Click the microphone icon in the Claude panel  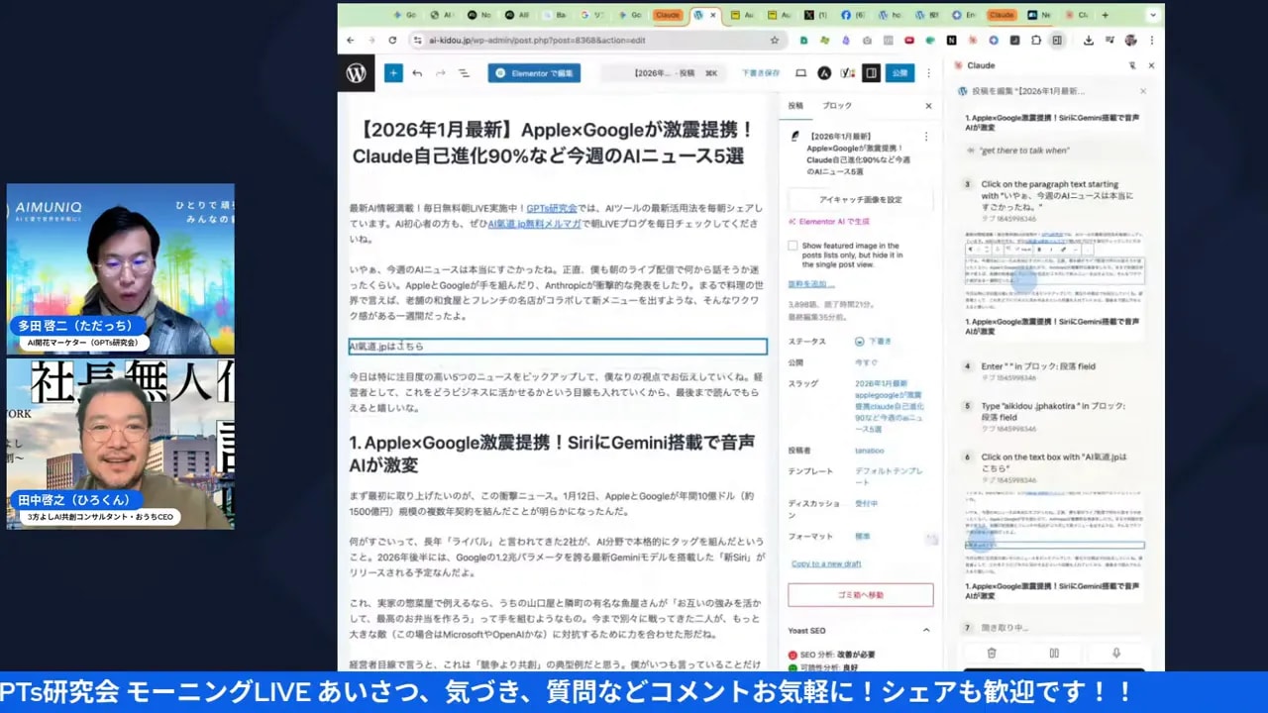coord(1116,653)
